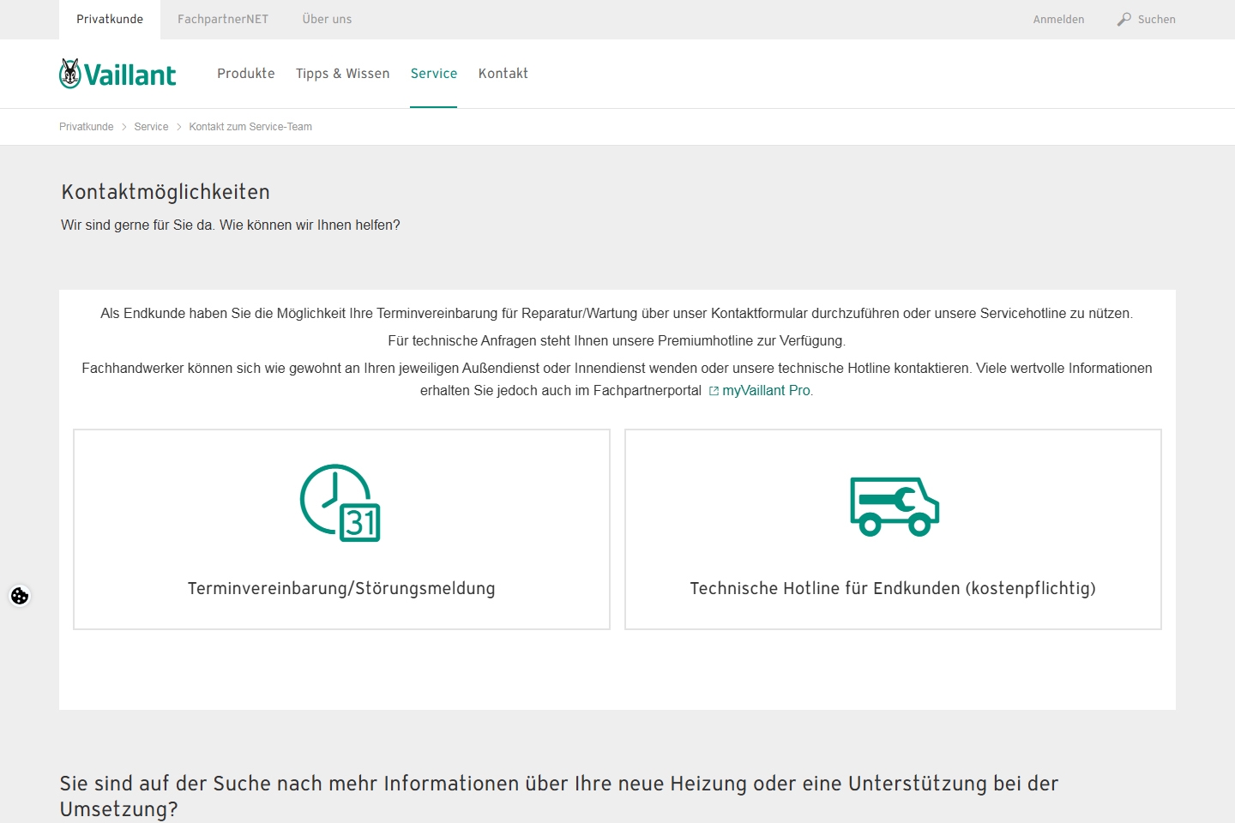Open the myVaillant Pro link
Image resolution: width=1235 pixels, height=823 pixels.
(766, 391)
